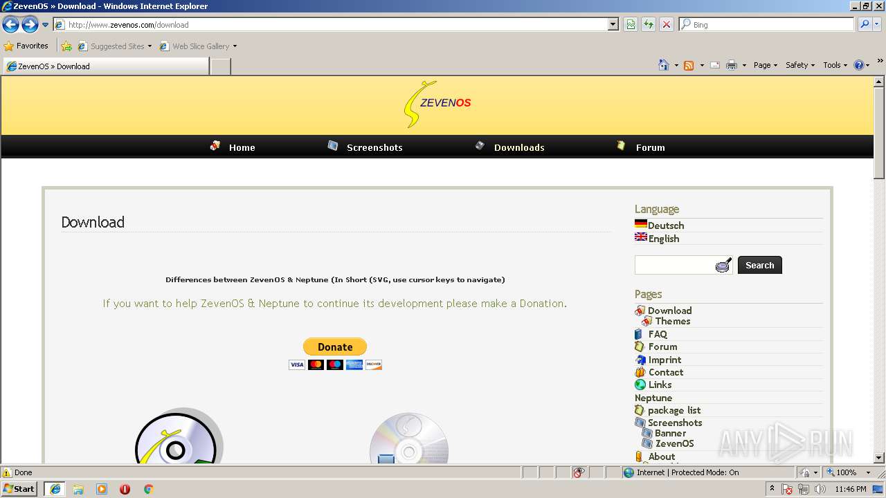Screen dimensions: 886x498
Task: Click the RSS feeds icon
Action: pyautogui.click(x=689, y=65)
